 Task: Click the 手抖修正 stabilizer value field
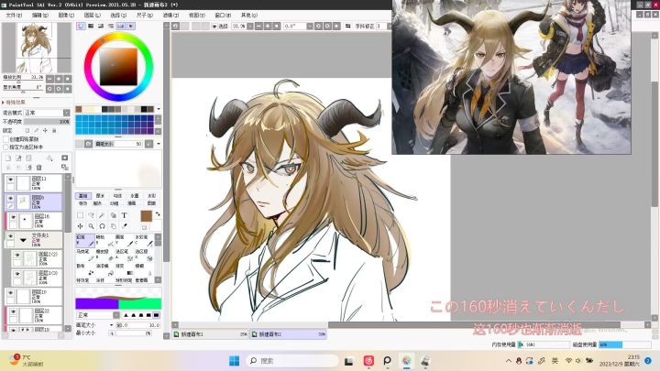[x=380, y=26]
